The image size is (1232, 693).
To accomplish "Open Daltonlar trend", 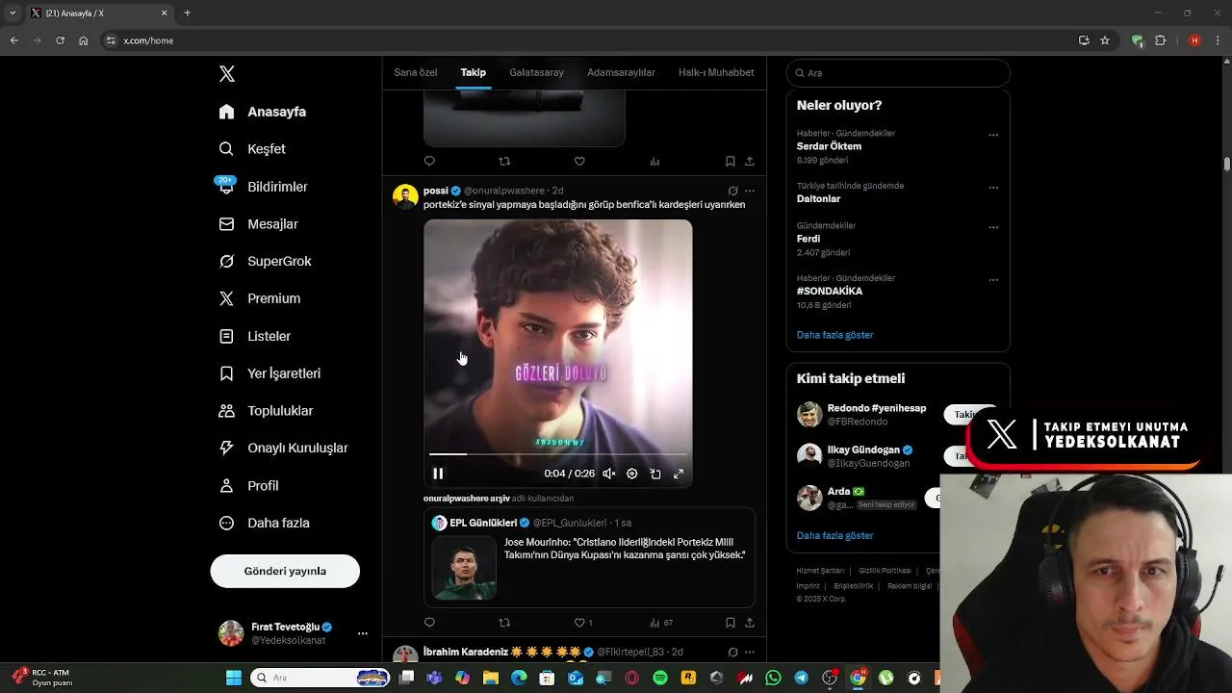I will point(818,198).
